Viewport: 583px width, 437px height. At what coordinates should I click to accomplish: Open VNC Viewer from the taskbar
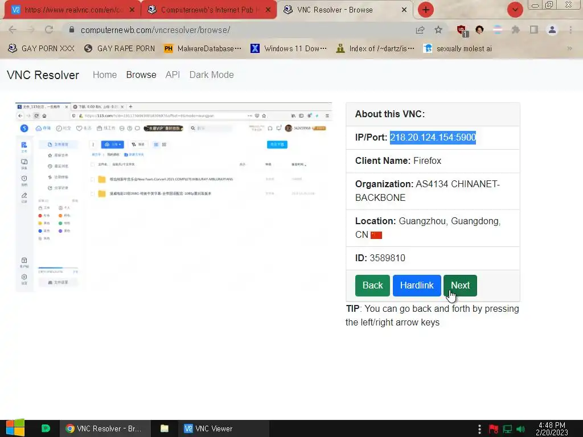pos(224,428)
